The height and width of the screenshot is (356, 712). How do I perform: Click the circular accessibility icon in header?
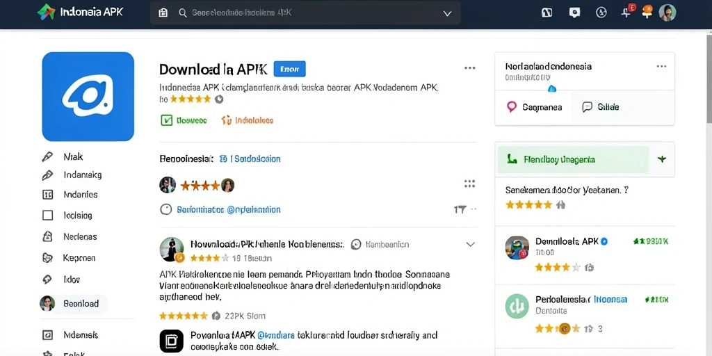coord(601,13)
